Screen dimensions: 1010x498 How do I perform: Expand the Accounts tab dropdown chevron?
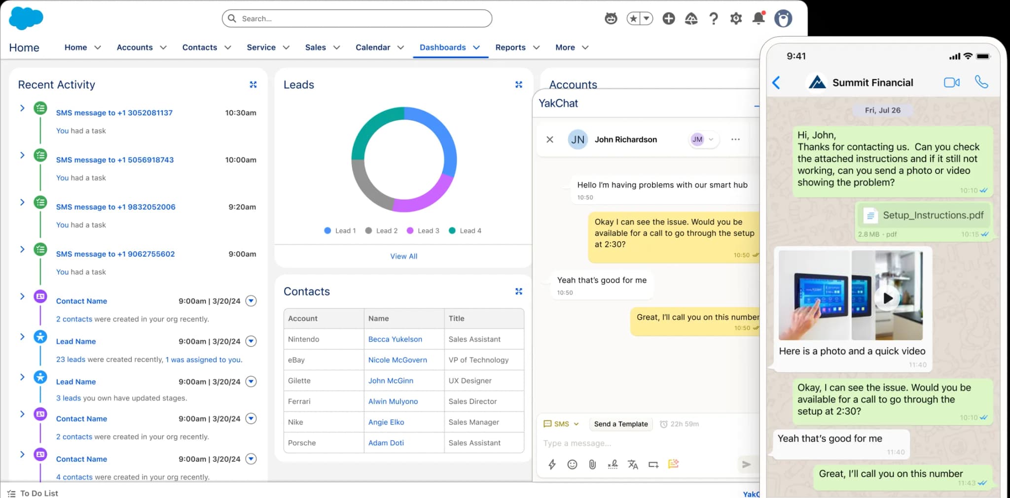click(x=163, y=48)
